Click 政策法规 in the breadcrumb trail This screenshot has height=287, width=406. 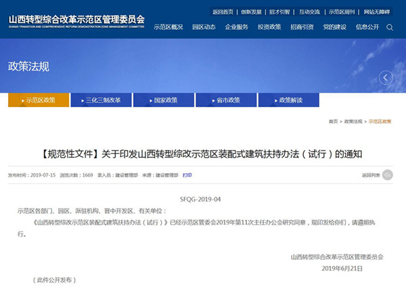pos(353,121)
